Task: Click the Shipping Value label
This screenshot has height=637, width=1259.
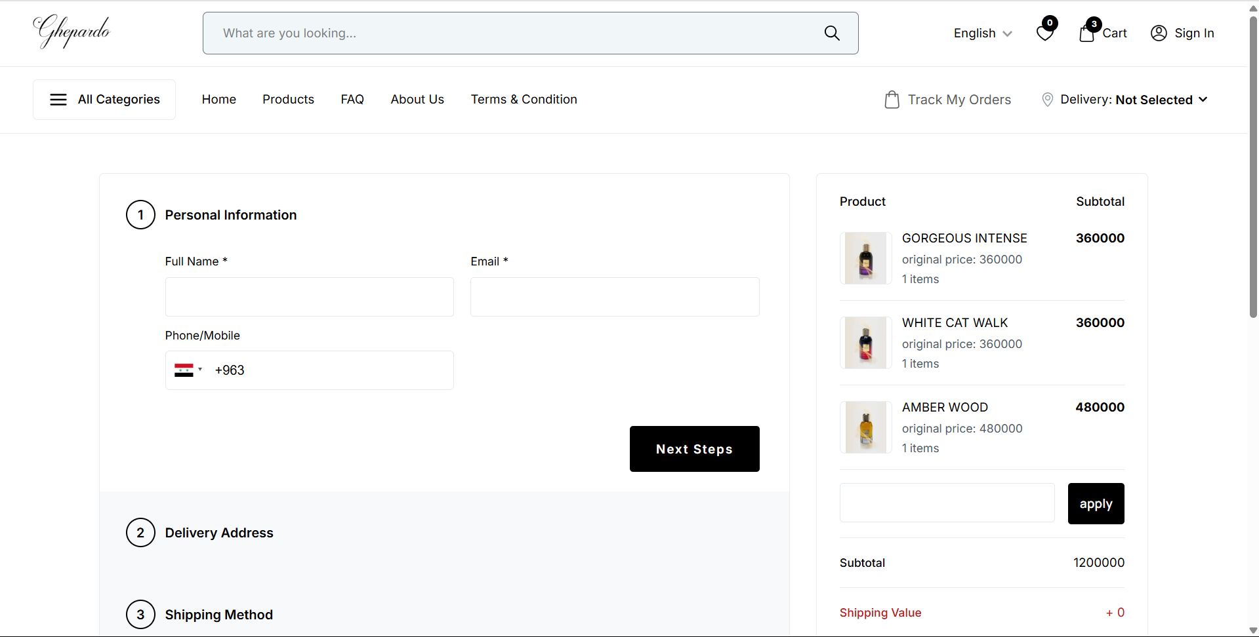Action: pos(880,613)
